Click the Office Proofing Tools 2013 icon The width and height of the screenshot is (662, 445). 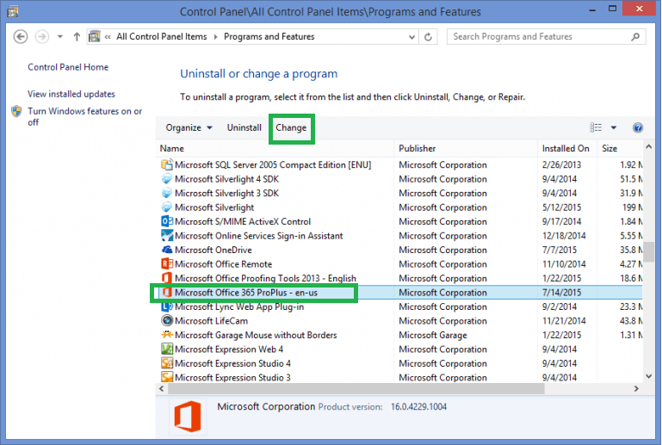[x=167, y=278]
